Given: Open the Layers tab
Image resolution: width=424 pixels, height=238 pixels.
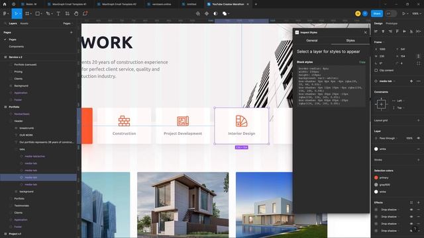Looking at the screenshot, I should pyautogui.click(x=13, y=24).
